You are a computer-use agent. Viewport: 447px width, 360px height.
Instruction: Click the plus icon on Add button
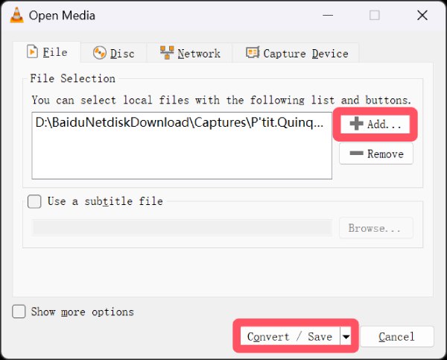(357, 124)
